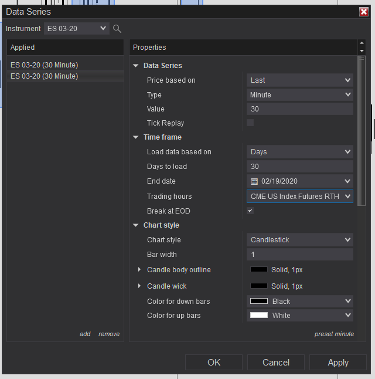The image size is (375, 379).
Task: Uncheck the Break at EOD checkbox
Action: tap(250, 211)
